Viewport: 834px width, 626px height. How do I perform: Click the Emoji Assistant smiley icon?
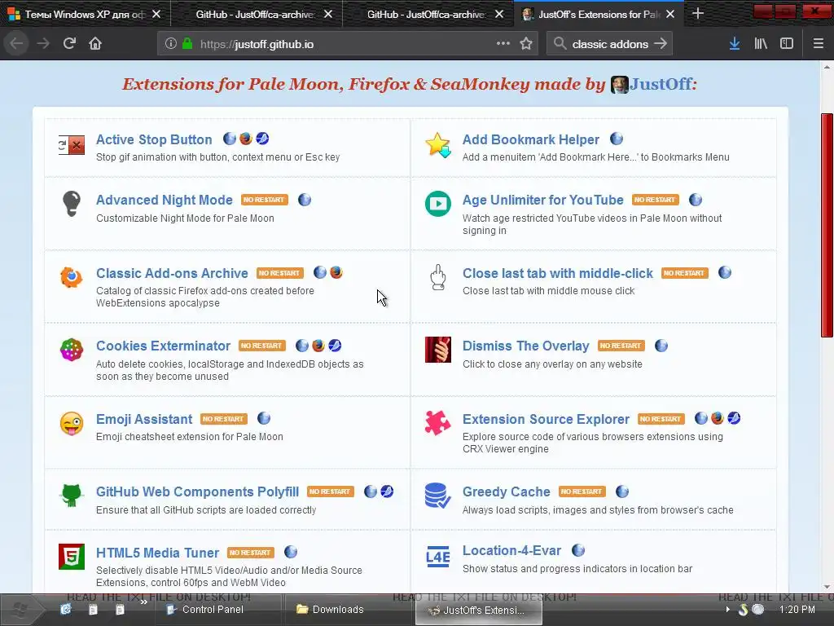point(72,423)
